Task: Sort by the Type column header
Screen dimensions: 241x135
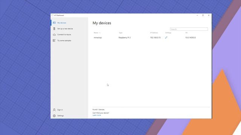Action: click(x=120, y=33)
